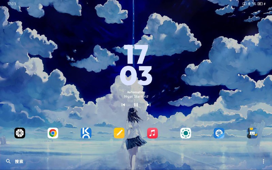272x170 pixels.
Task: Tap the Bluetooth status icon
Action: (249, 4)
